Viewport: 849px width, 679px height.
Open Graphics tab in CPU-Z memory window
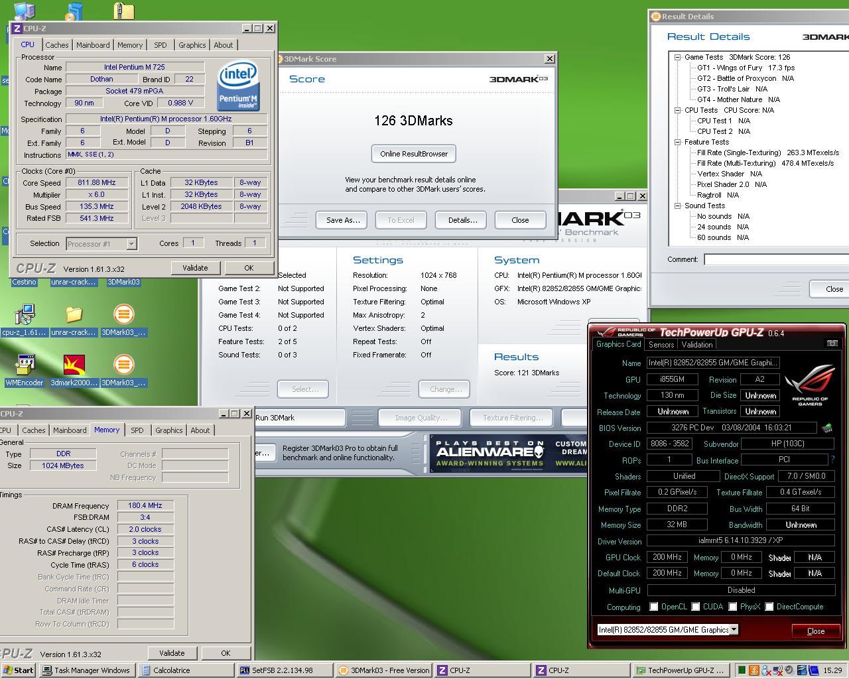pyautogui.click(x=168, y=430)
